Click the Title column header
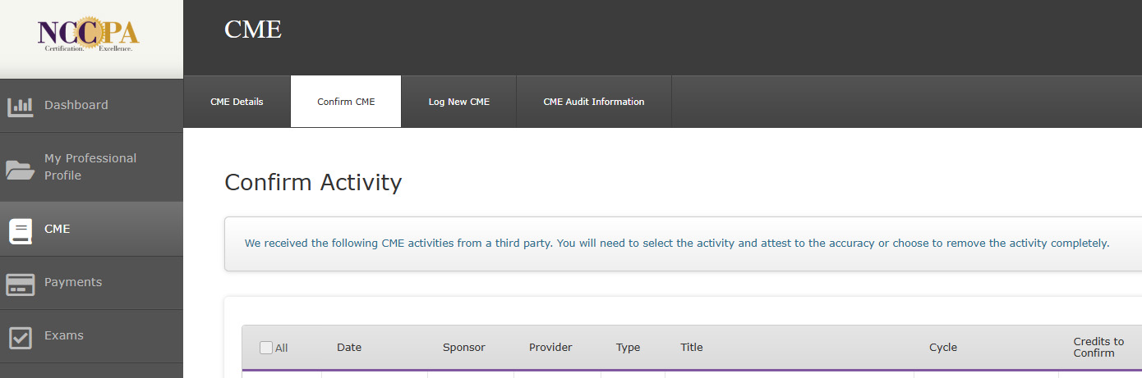The height and width of the screenshot is (378, 1142). click(692, 348)
